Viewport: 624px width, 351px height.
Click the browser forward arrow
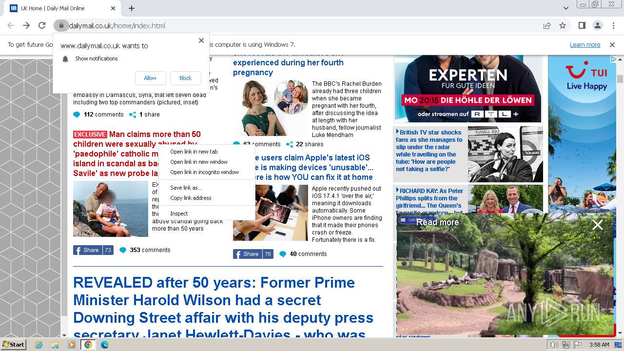[x=26, y=26]
